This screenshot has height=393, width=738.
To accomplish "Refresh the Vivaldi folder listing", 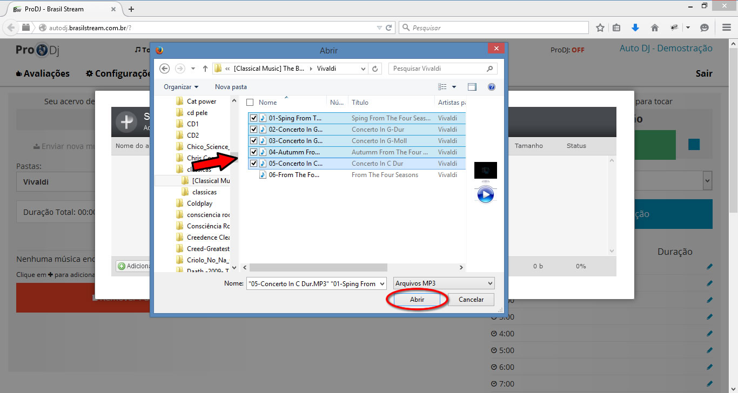I will point(376,69).
